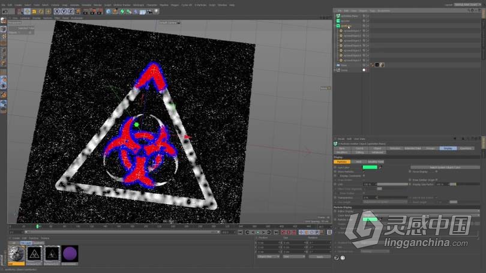Open the Editor Display dropdown
This screenshot has height=273, width=486.
tap(421, 211)
